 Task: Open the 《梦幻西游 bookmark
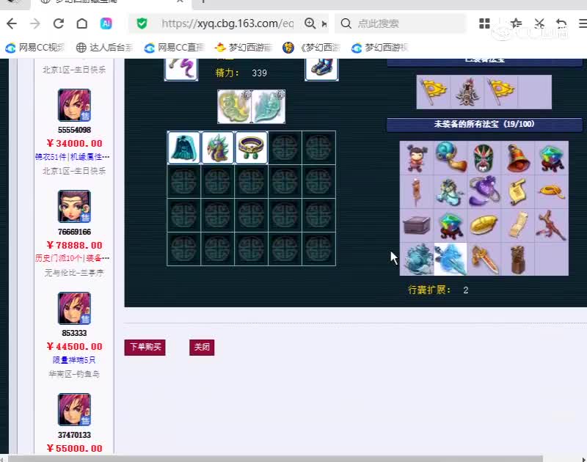(311, 48)
